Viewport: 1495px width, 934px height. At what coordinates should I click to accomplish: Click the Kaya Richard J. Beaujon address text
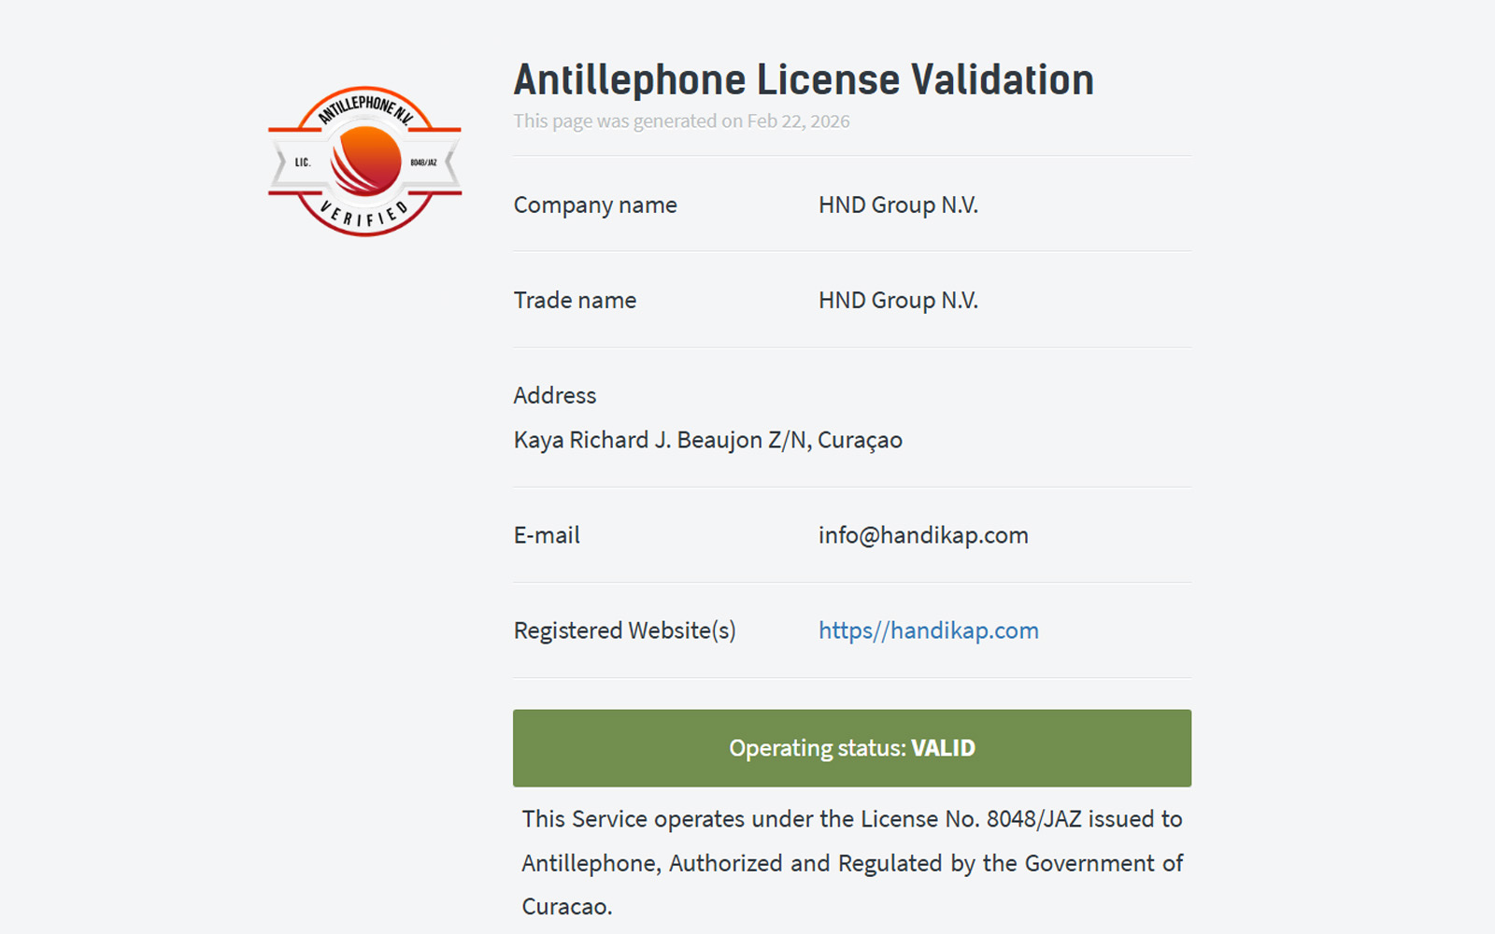(707, 440)
